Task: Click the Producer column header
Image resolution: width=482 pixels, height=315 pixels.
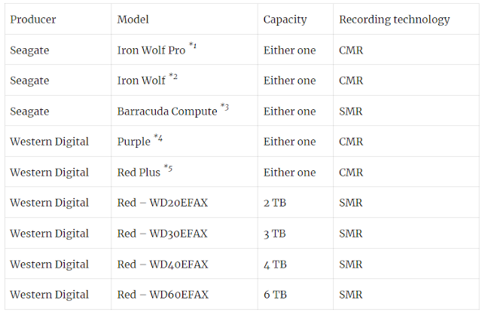Action: pyautogui.click(x=33, y=20)
